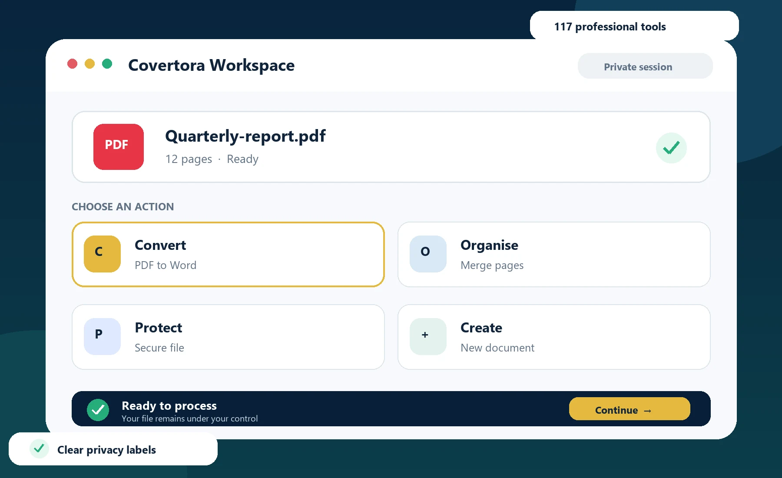Click the checkmark icon beside Clear privacy labels
The image size is (782, 478).
pos(39,448)
